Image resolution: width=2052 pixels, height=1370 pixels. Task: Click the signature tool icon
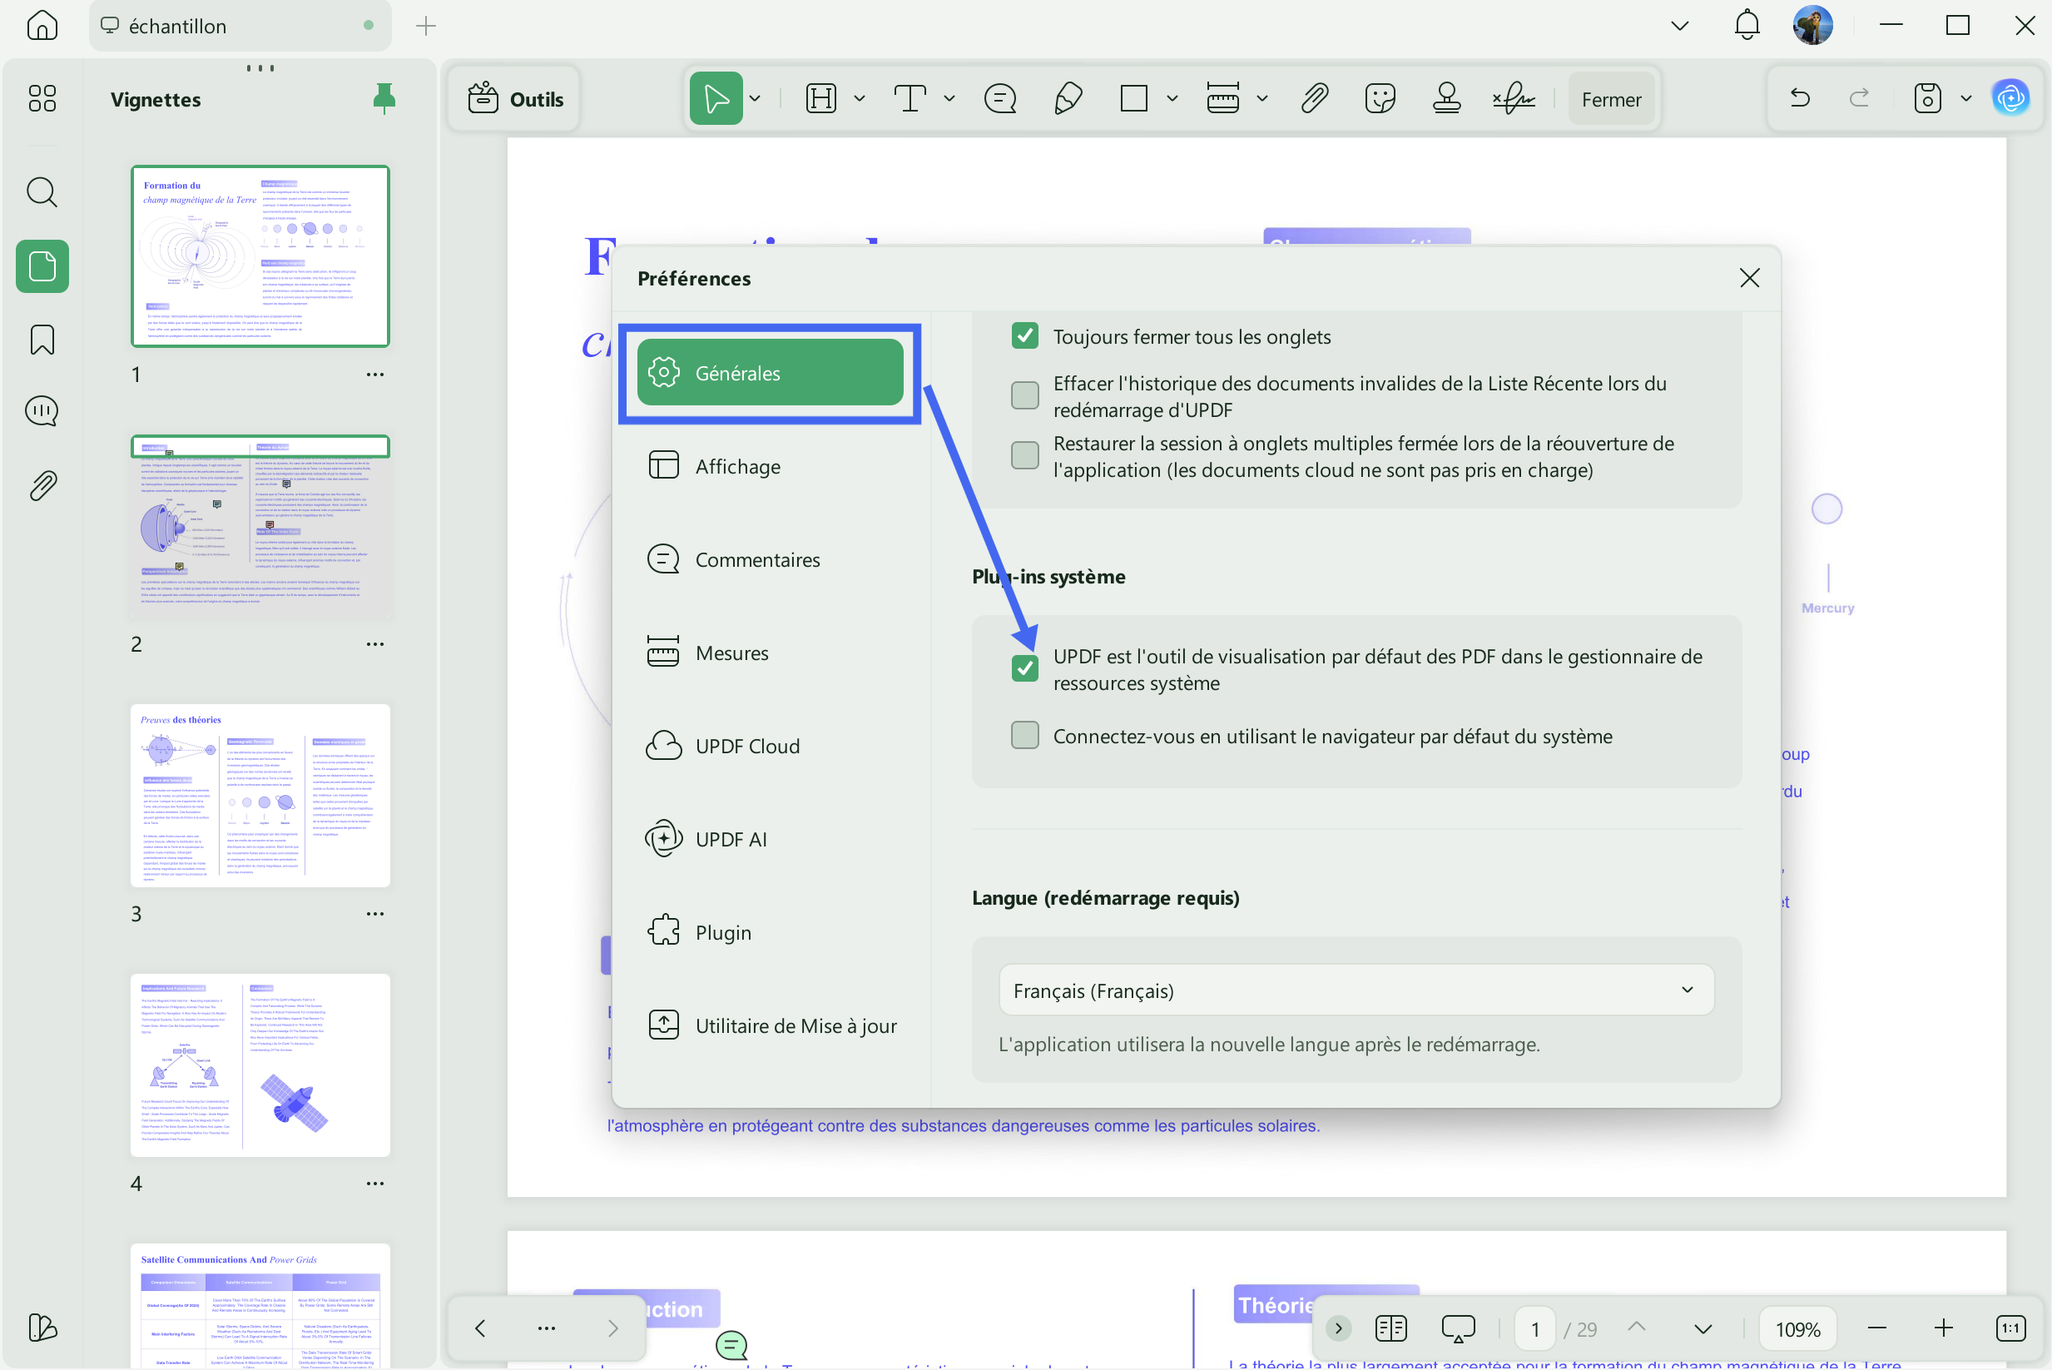coord(1514,99)
